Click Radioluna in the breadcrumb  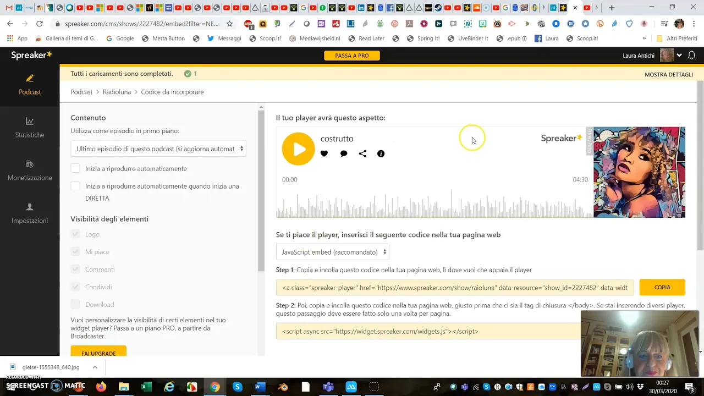(x=117, y=92)
